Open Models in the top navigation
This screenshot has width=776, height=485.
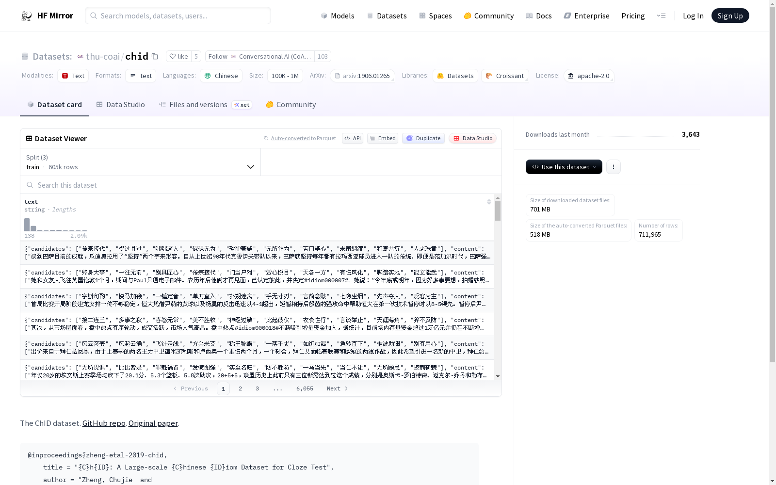[x=338, y=16]
